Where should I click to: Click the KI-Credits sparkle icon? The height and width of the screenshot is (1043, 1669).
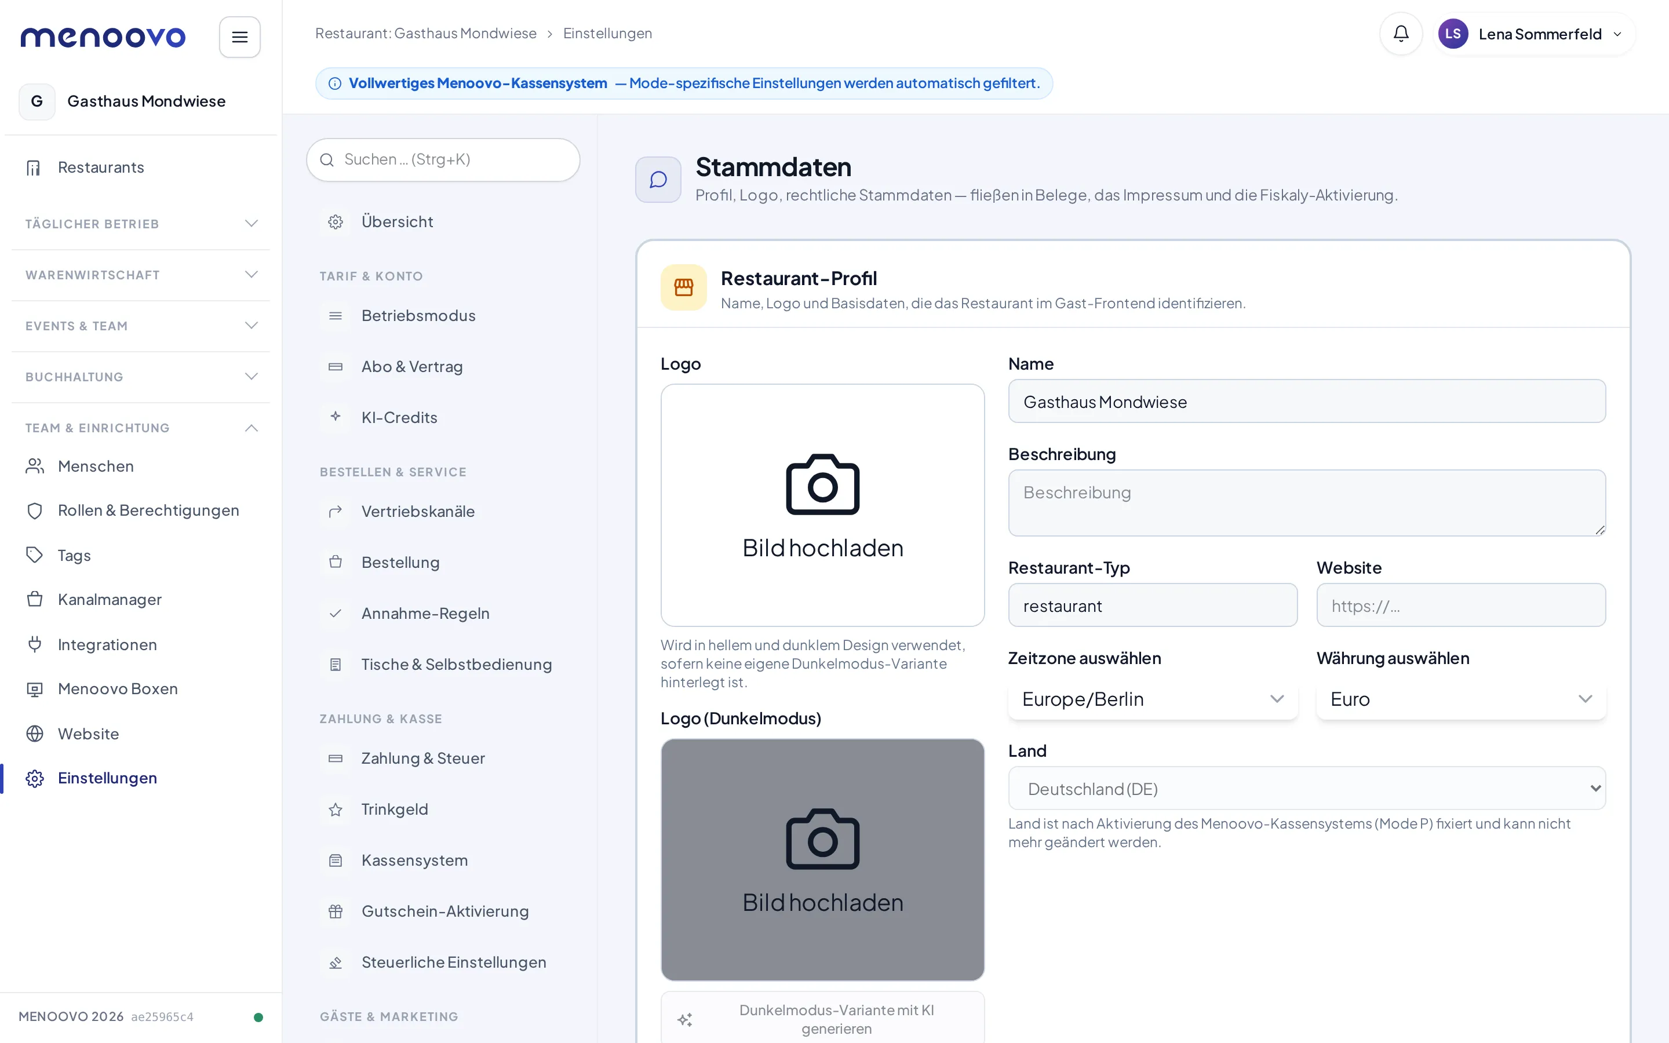click(x=336, y=417)
